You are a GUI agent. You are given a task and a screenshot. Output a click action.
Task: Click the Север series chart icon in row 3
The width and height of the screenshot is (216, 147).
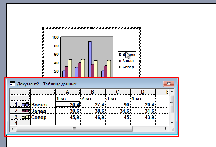(25, 117)
